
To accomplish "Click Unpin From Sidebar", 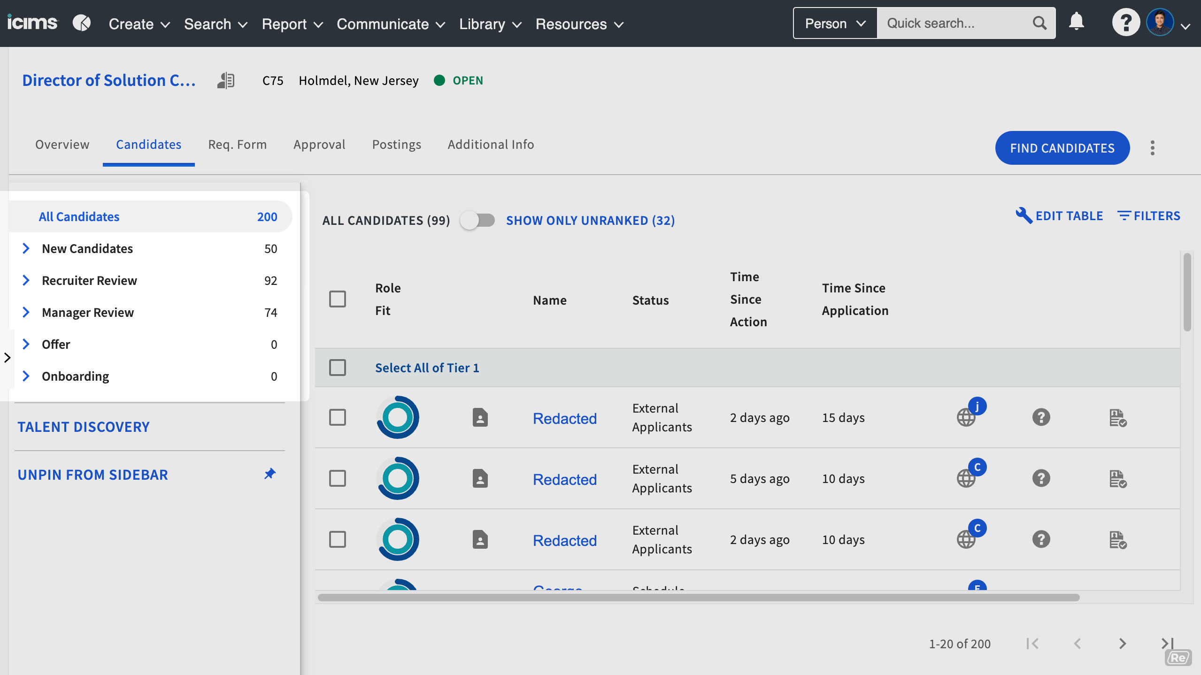I will click(x=92, y=475).
